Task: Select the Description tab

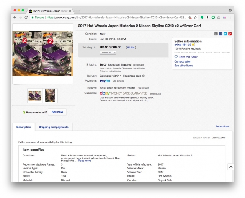Action: [23, 127]
